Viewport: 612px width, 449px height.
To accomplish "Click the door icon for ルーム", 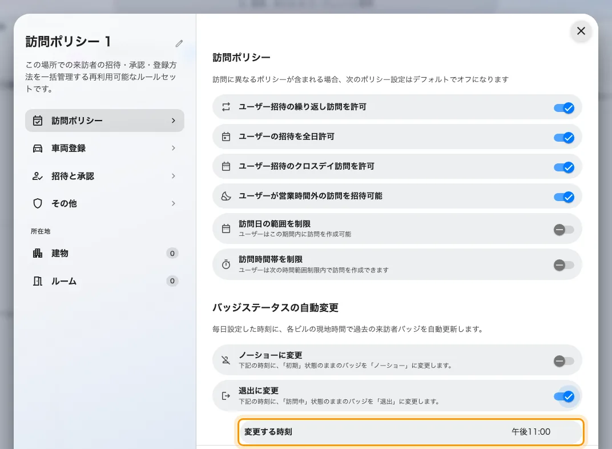I will tap(38, 281).
